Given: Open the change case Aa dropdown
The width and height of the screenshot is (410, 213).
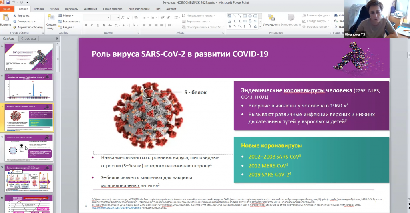Looking at the screenshot, I should (125, 25).
